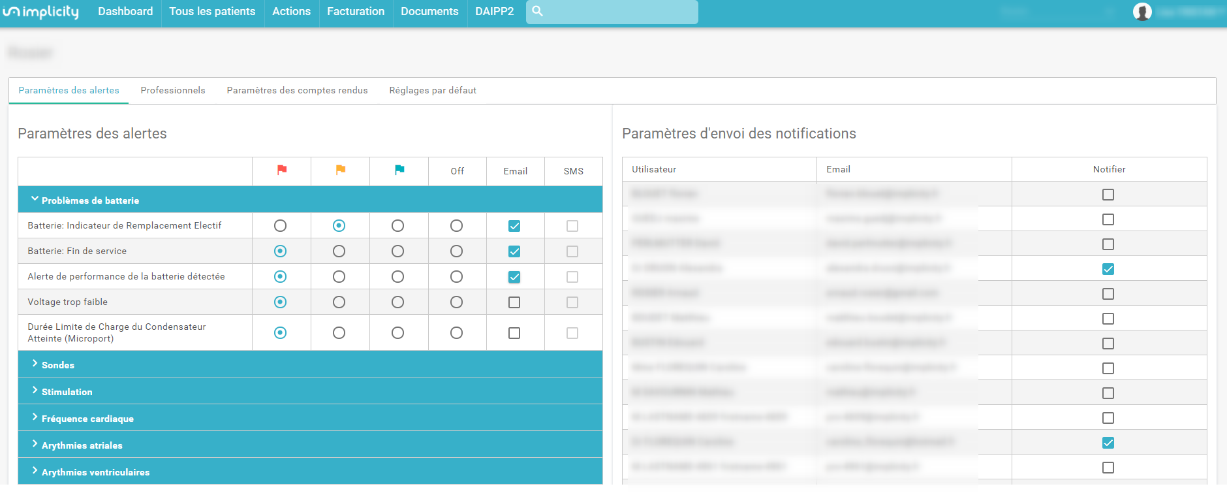Check the first Notifier checkbox in user list
The width and height of the screenshot is (1227, 497).
point(1108,195)
